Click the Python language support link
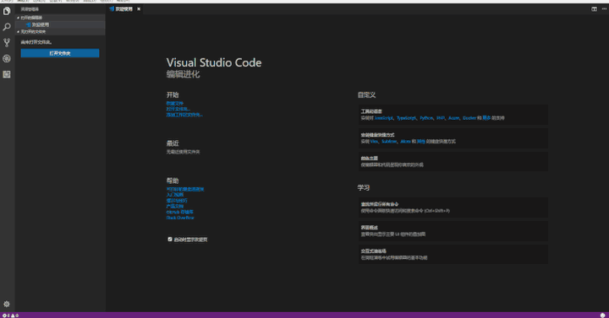The image size is (609, 318). click(x=426, y=118)
